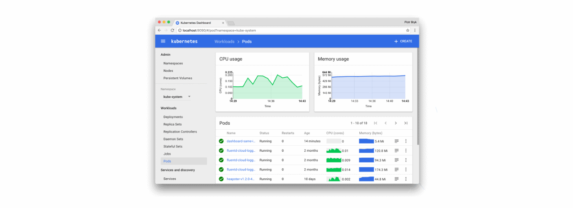Open actions menu for dashboard-same-i... pod
Screen dimensions: 573x208
tap(406, 141)
